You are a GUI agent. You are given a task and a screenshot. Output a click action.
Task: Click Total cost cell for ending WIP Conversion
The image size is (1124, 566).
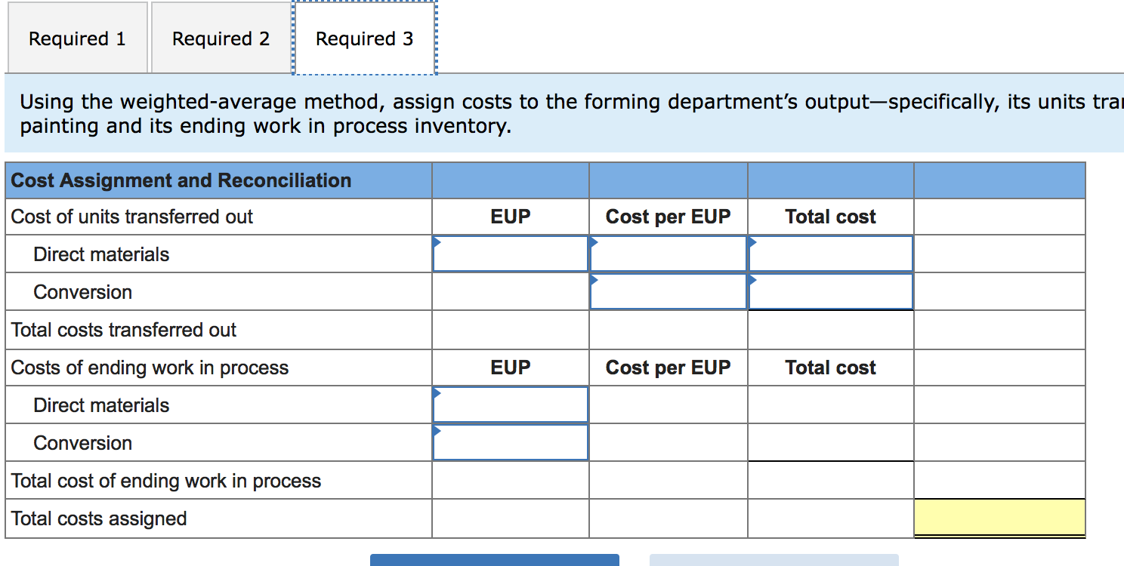831,442
